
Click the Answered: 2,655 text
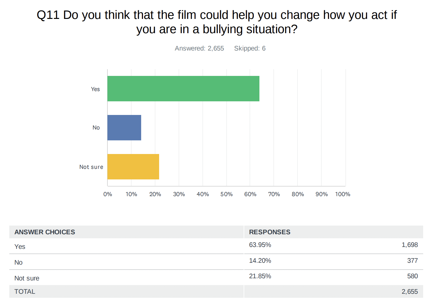pyautogui.click(x=199, y=48)
